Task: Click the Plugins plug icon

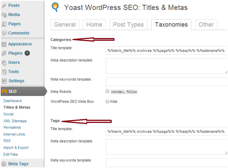Action: point(4,53)
